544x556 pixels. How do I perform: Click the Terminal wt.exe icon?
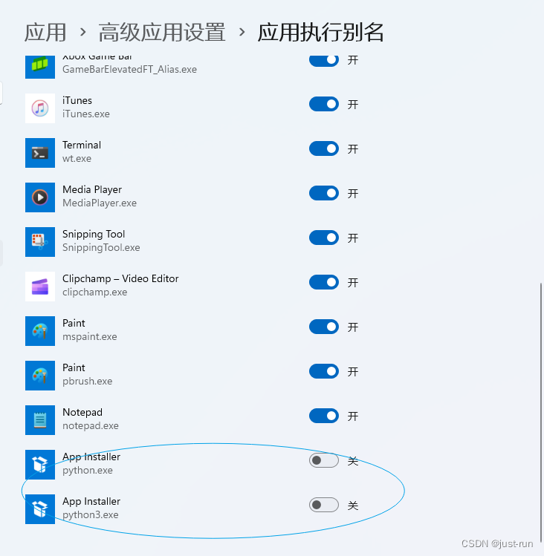(40, 153)
